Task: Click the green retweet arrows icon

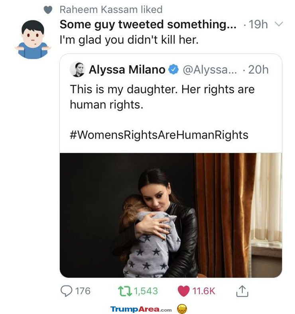Action: coord(125,291)
